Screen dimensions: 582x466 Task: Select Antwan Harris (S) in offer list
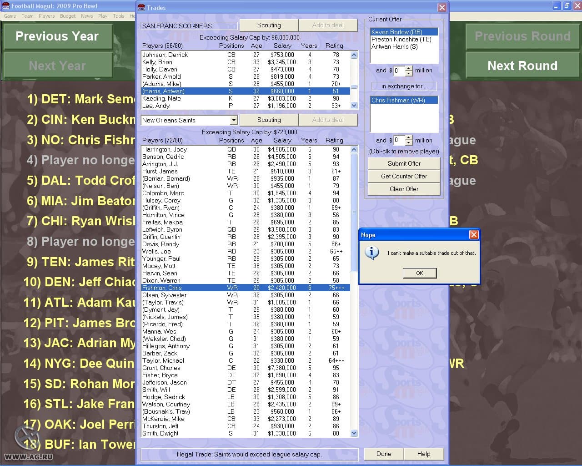(404, 46)
